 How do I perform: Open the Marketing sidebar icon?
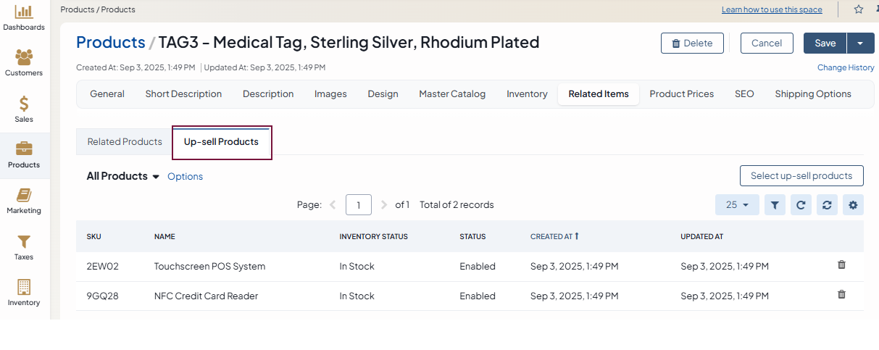pos(24,196)
